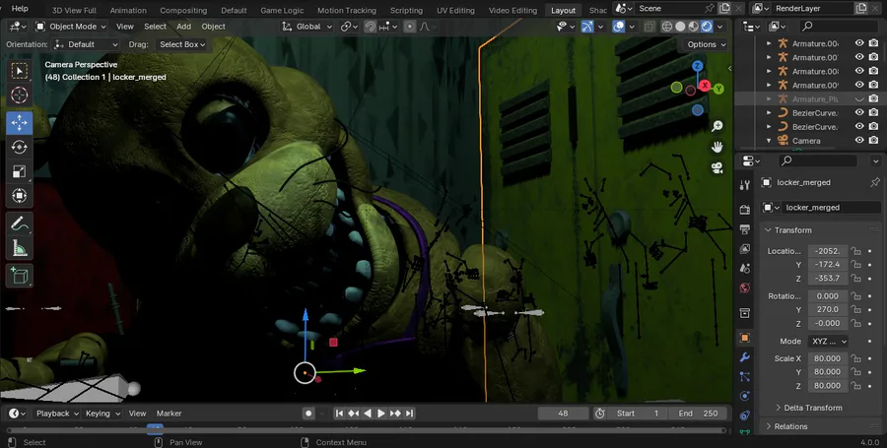The image size is (887, 448).
Task: Select the Measure tool
Action: tap(20, 248)
